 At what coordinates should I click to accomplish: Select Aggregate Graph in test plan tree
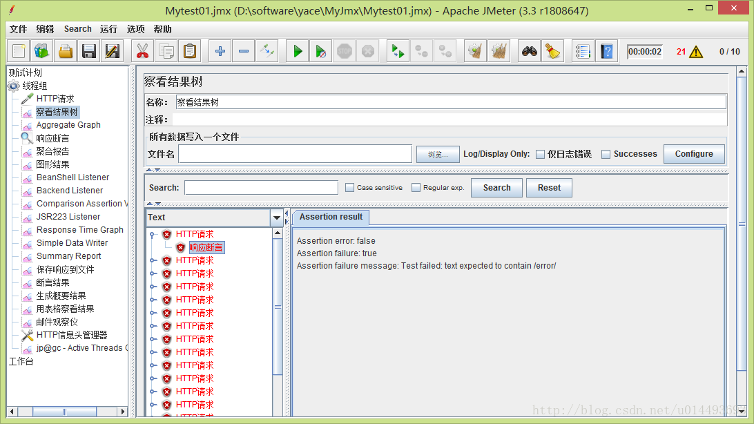(68, 125)
